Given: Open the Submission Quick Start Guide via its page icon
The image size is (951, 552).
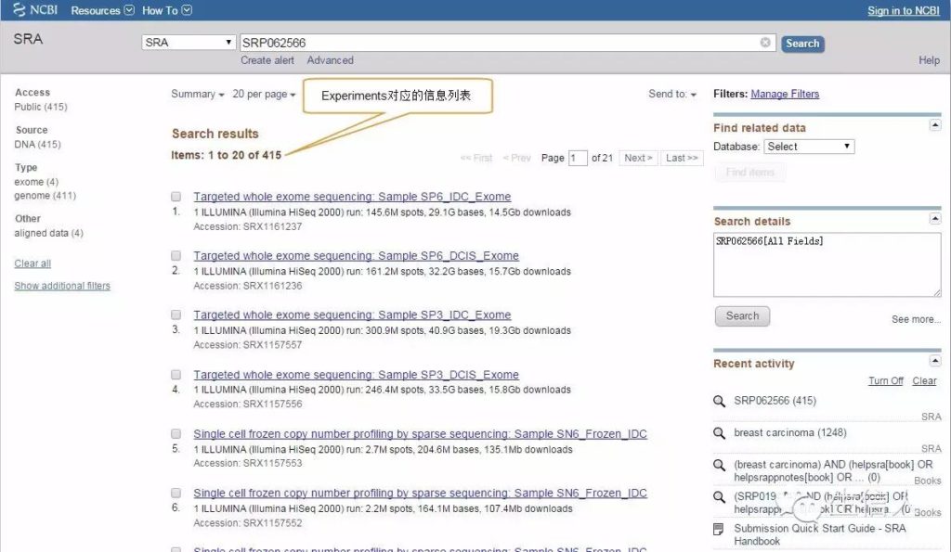Looking at the screenshot, I should point(718,528).
